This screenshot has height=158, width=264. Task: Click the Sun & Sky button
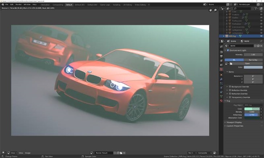pos(253,59)
